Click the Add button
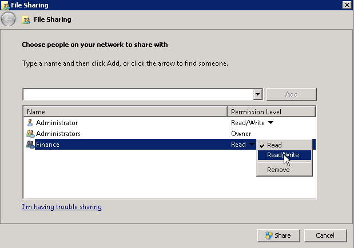Viewport: 354px width, 248px height. pyautogui.click(x=292, y=94)
